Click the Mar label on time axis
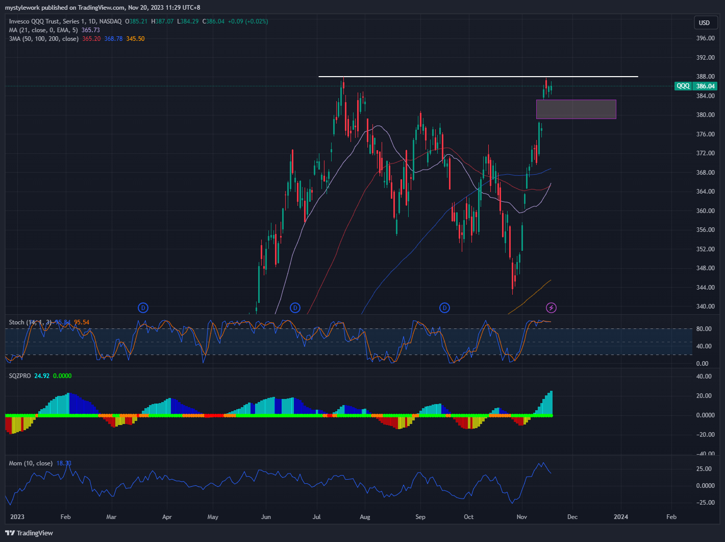This screenshot has width=725, height=542. (111, 517)
